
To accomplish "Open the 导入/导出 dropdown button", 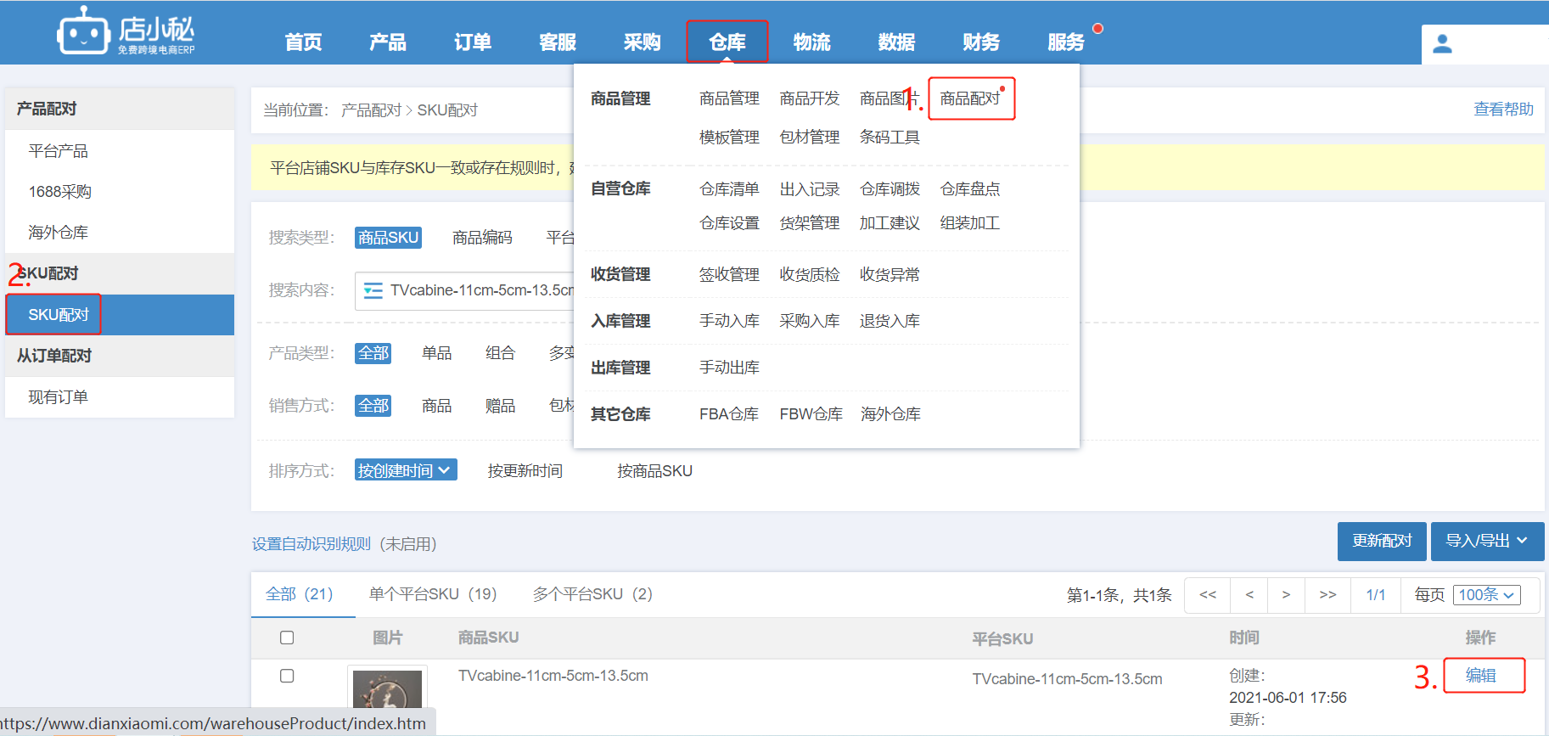I will pyautogui.click(x=1487, y=541).
